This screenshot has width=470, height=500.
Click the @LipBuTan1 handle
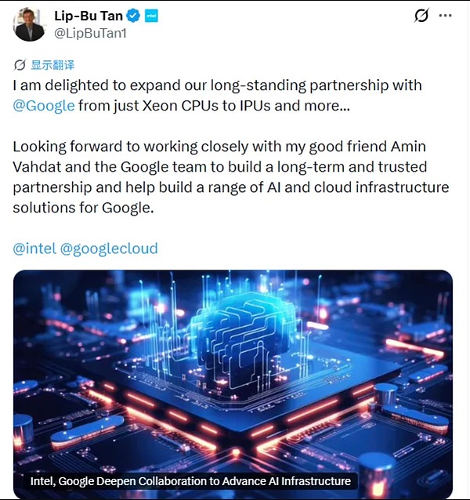click(x=89, y=34)
